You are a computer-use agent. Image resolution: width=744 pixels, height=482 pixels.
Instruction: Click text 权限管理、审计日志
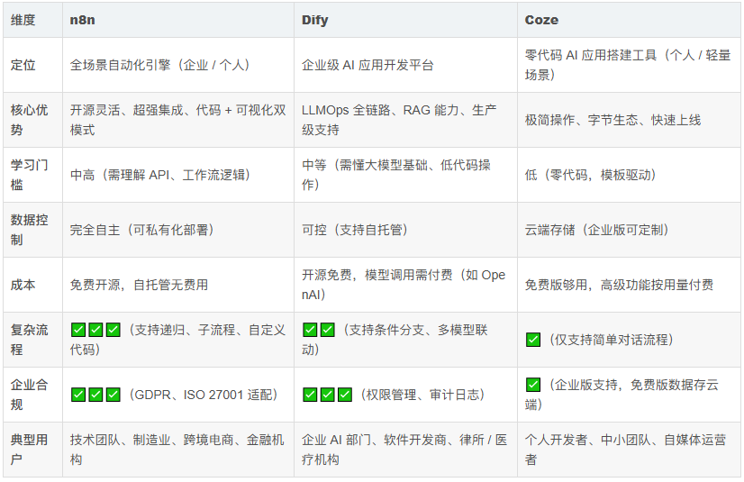coord(422,395)
